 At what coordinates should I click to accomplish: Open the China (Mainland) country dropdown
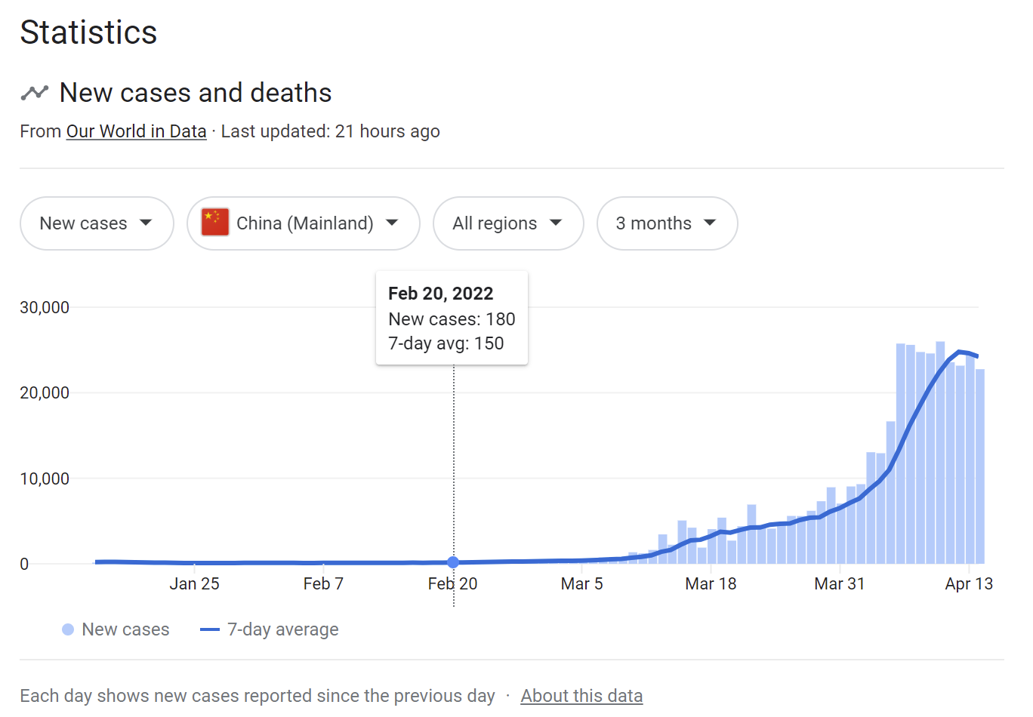303,223
